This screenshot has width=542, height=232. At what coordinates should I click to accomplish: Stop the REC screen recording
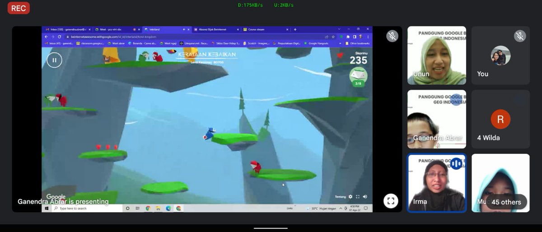click(19, 8)
